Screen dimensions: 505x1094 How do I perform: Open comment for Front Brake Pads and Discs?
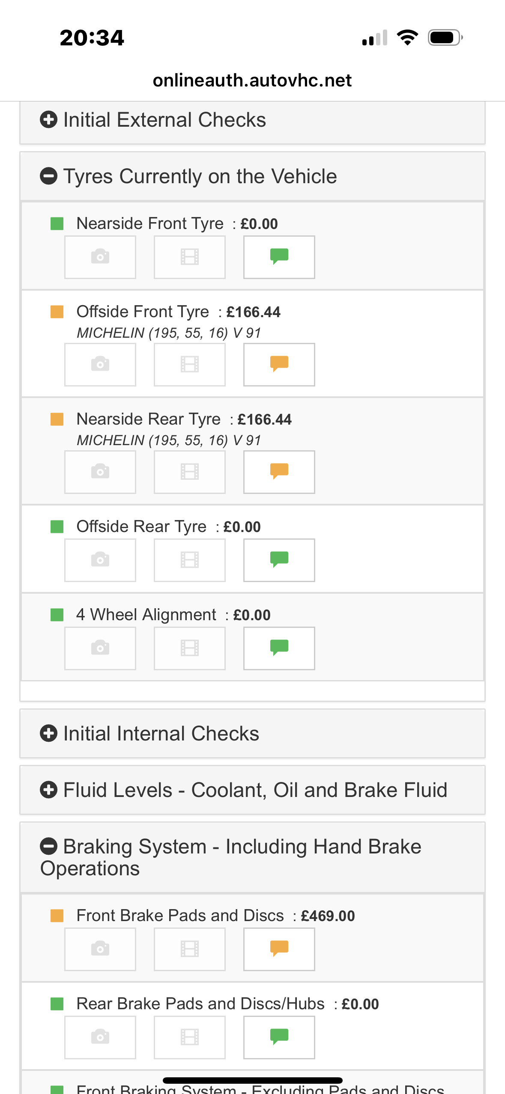click(279, 949)
